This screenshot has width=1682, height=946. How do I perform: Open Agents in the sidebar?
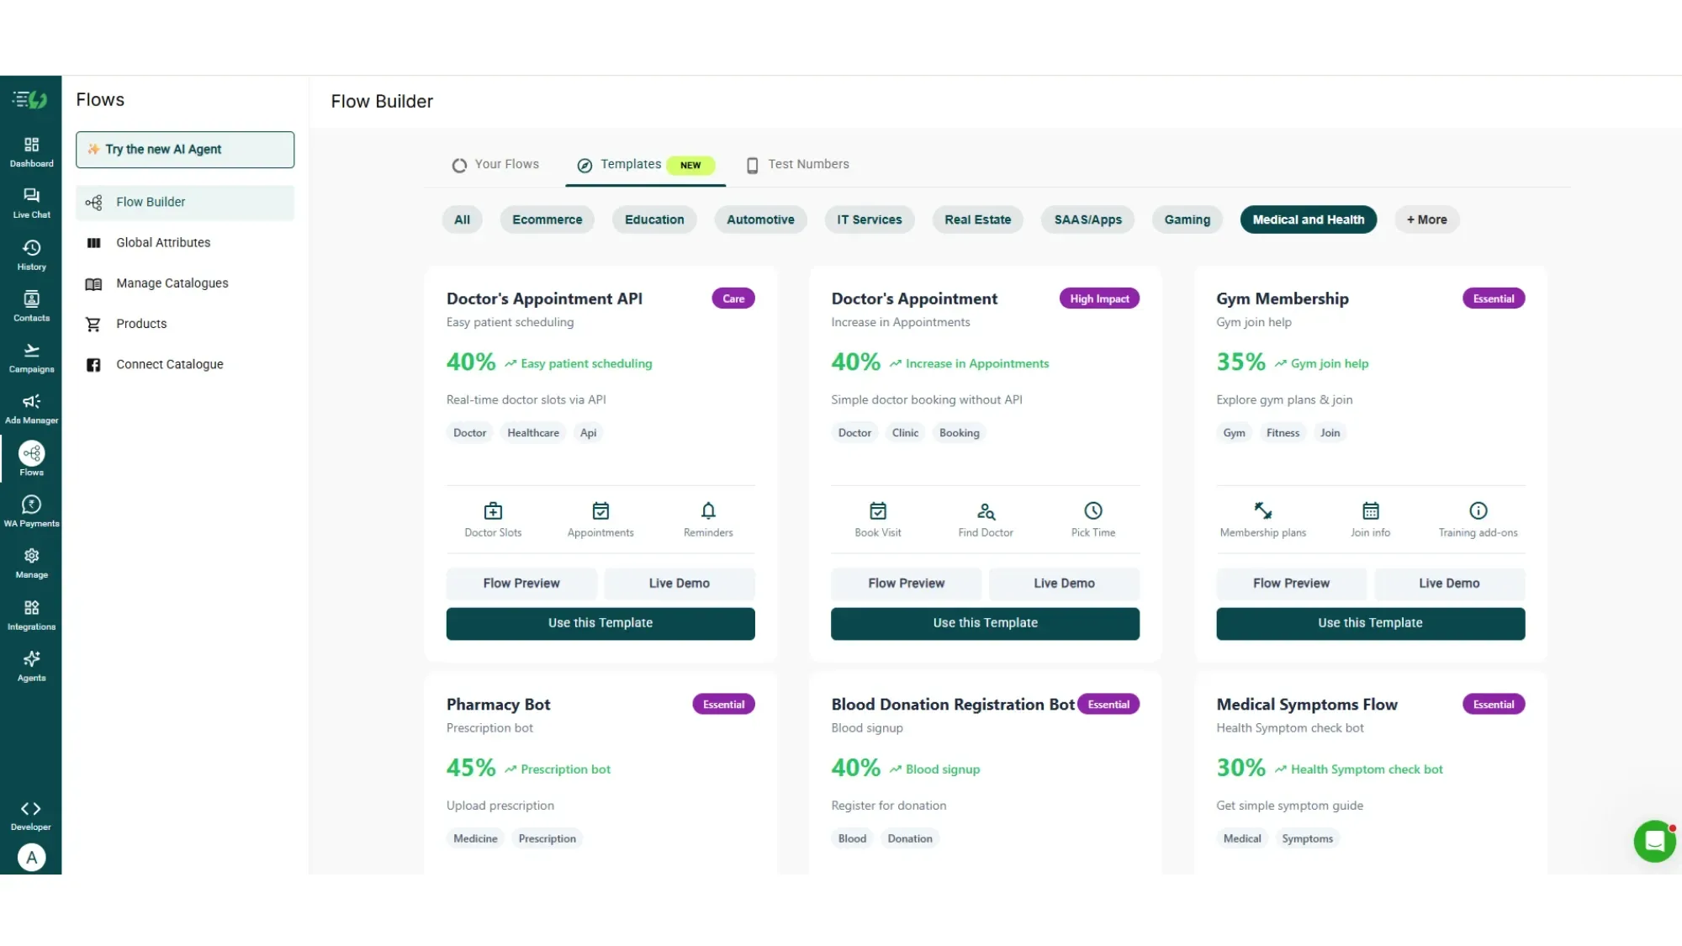31,666
